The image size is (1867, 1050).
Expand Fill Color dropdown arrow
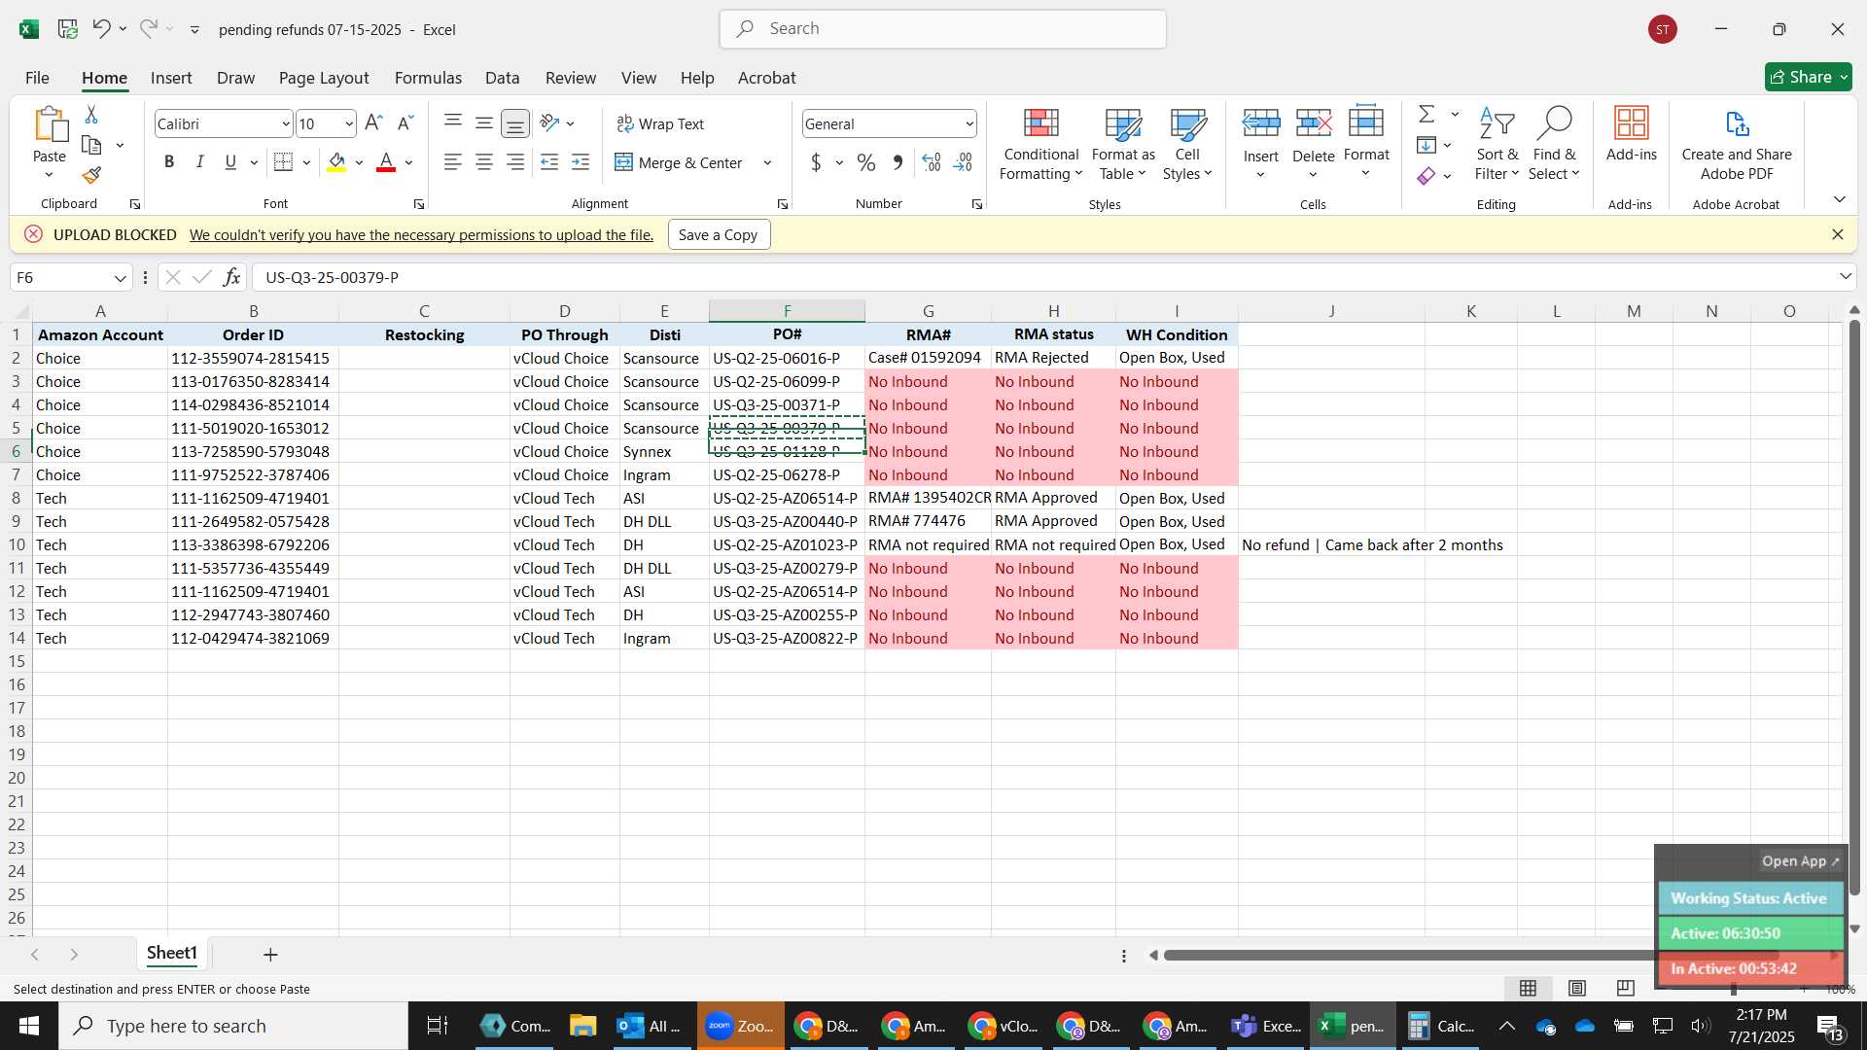point(359,162)
